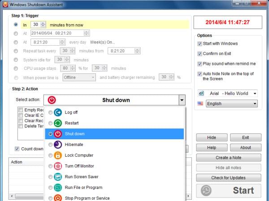
Task: Open the Arial - Hello World font dropdown
Action: pos(255,93)
